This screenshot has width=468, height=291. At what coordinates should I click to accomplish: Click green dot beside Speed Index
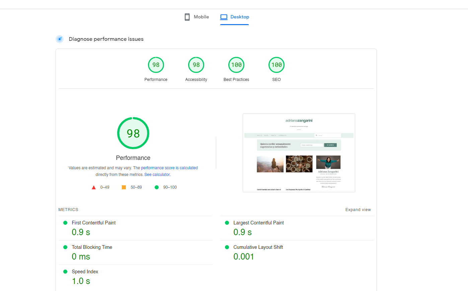tap(65, 272)
